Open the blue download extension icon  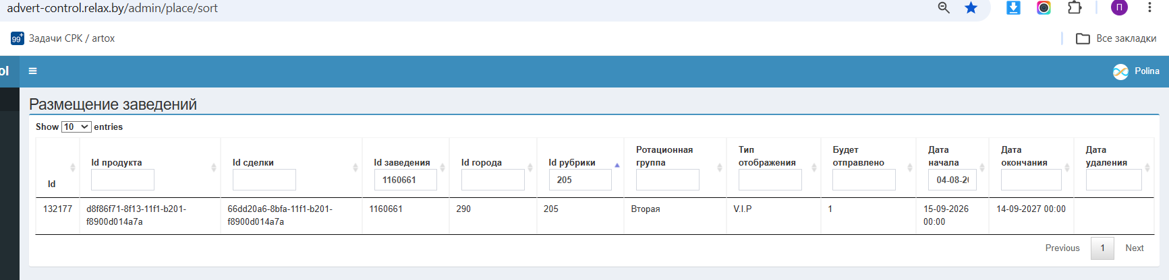pyautogui.click(x=1013, y=8)
